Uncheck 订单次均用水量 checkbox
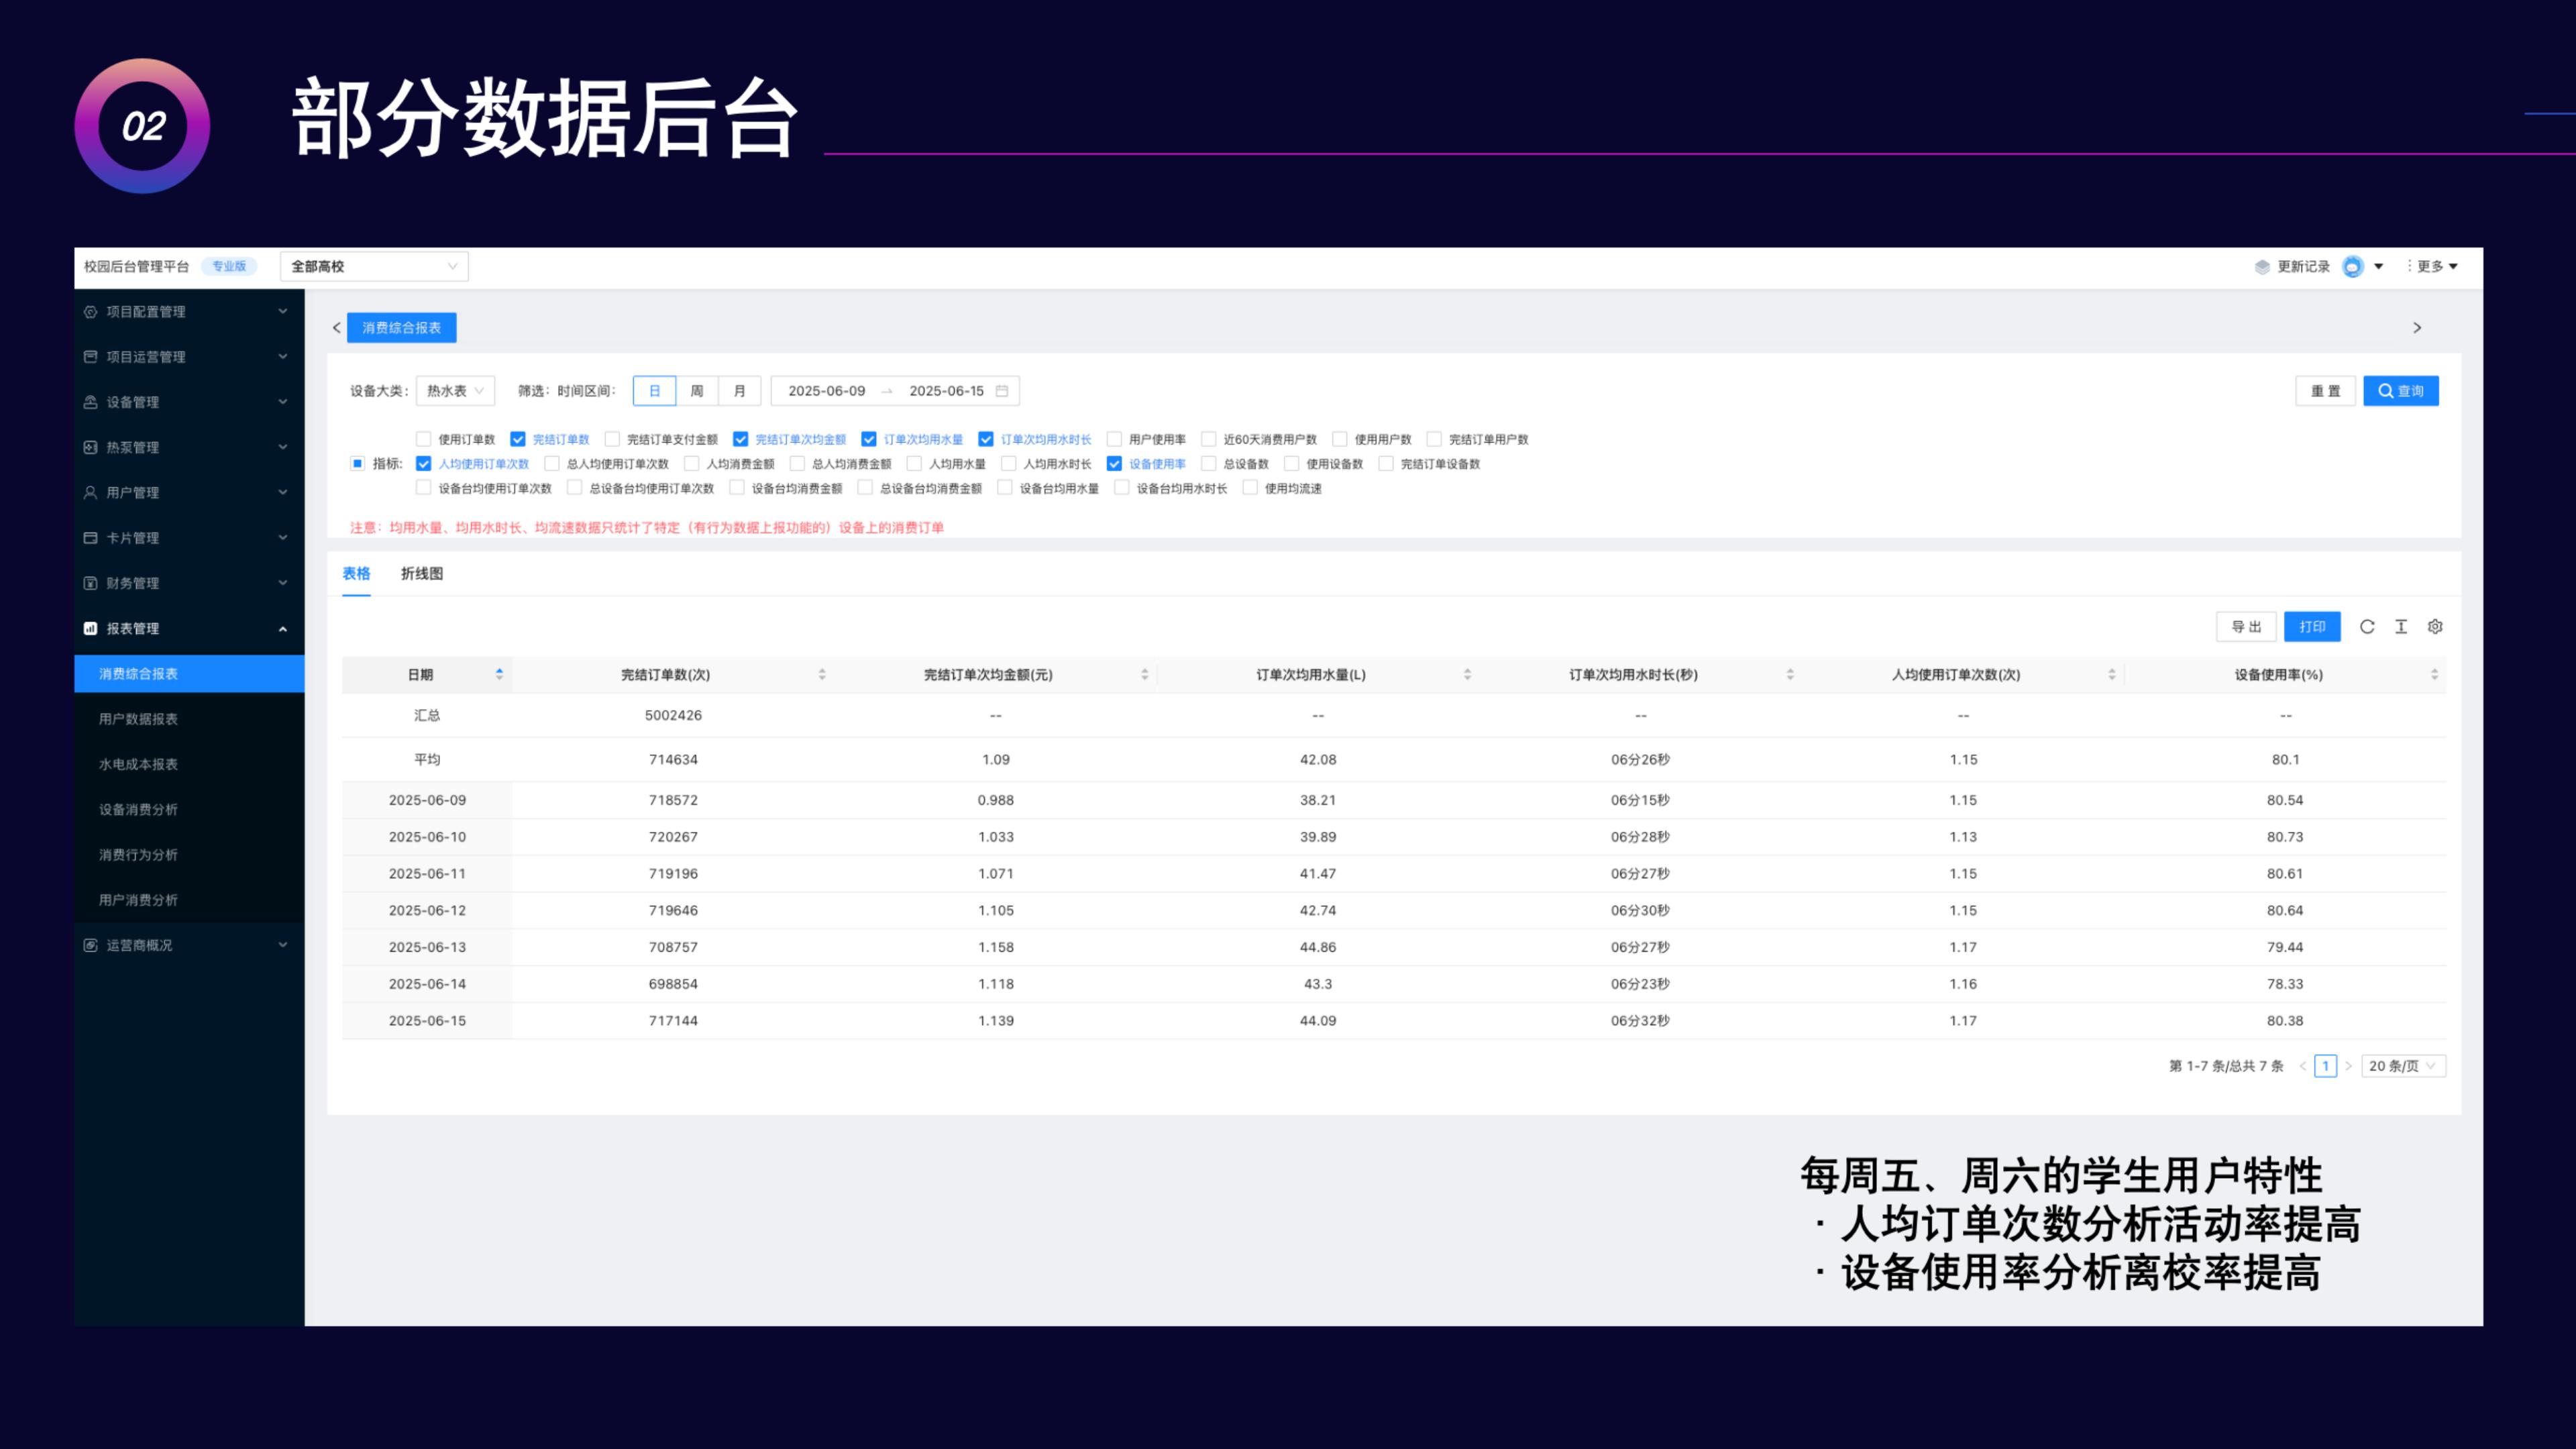Screen dimensions: 2576x1449 click(869, 439)
